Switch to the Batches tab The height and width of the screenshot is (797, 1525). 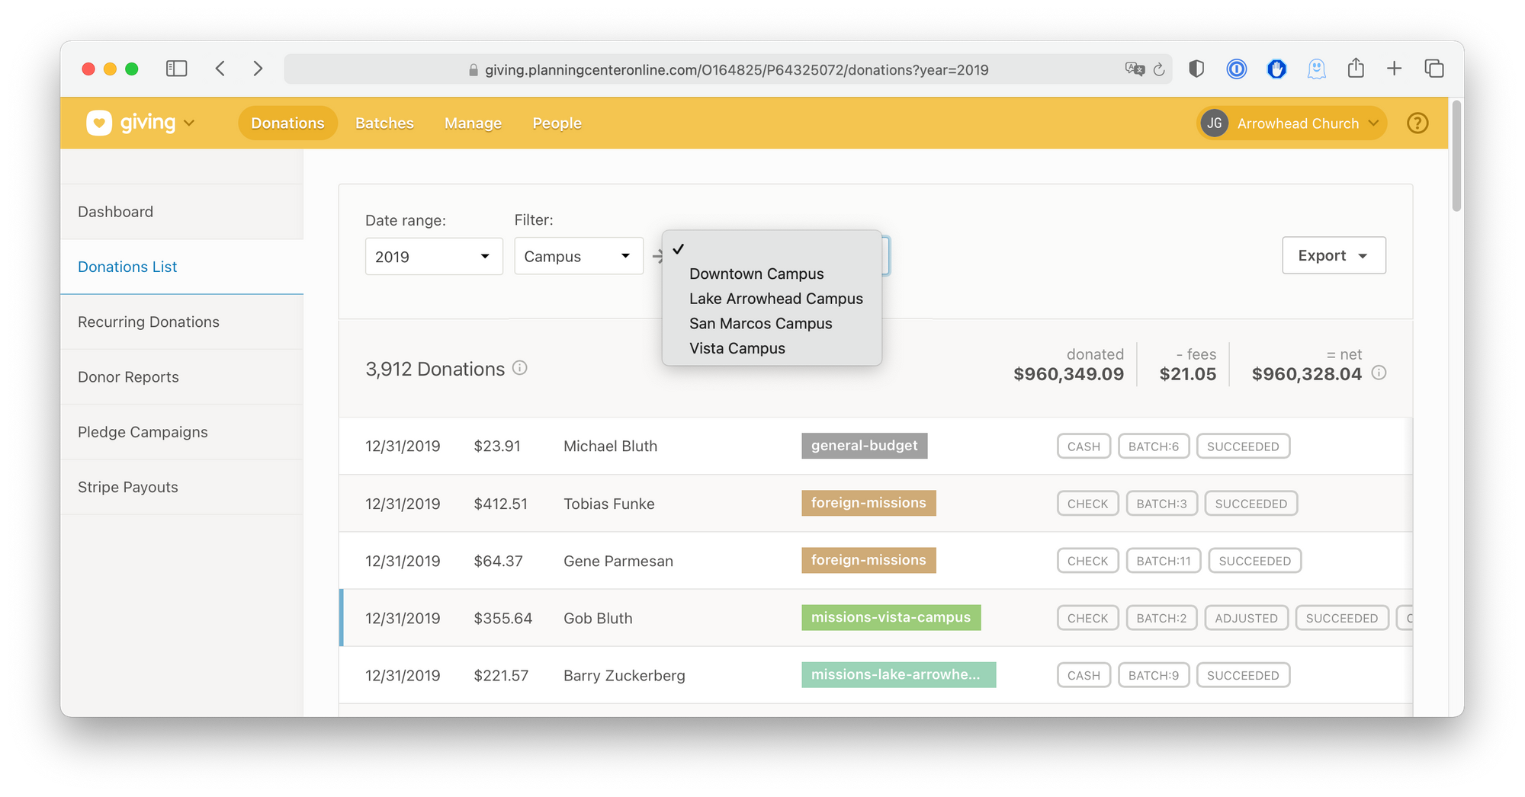click(x=384, y=123)
